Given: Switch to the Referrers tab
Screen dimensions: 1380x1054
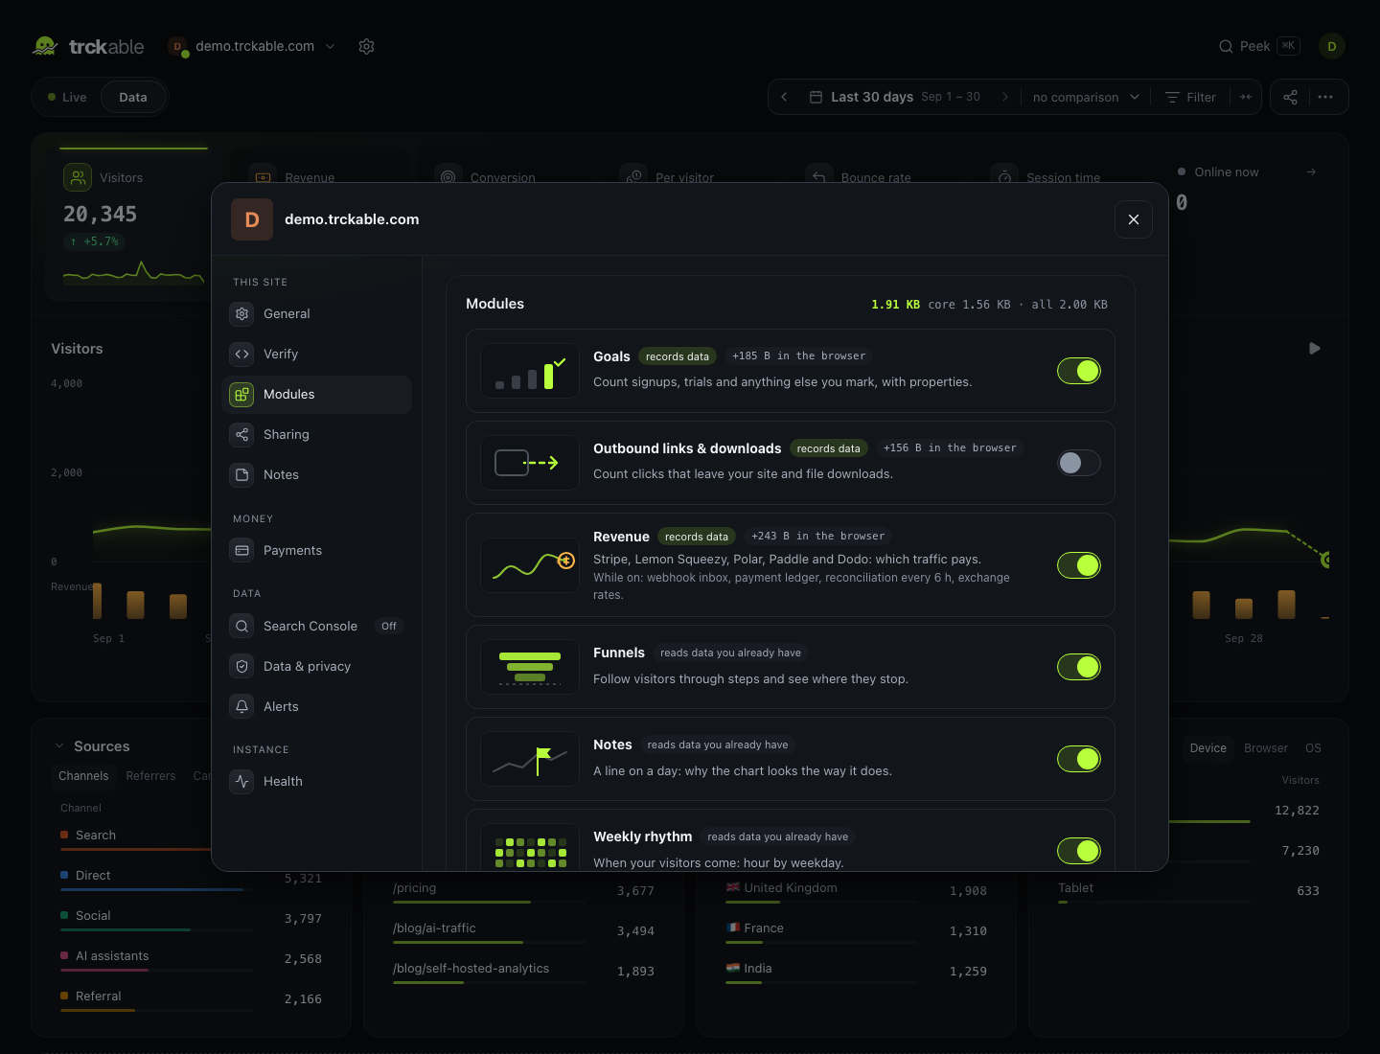Looking at the screenshot, I should click(x=150, y=776).
